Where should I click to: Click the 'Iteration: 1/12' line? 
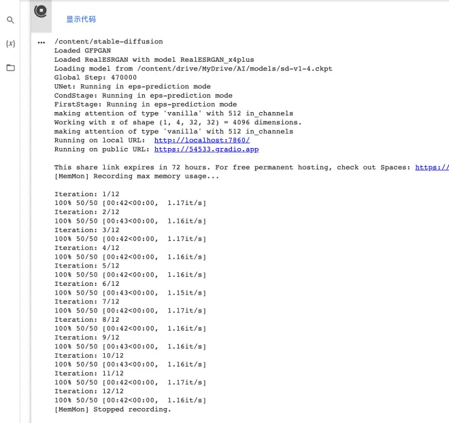click(87, 194)
